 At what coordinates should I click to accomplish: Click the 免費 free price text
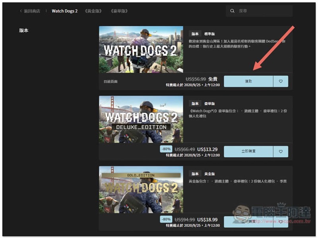coord(213,79)
